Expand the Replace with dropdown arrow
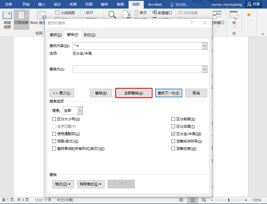Viewport: 267px width, 204px height. click(204, 69)
